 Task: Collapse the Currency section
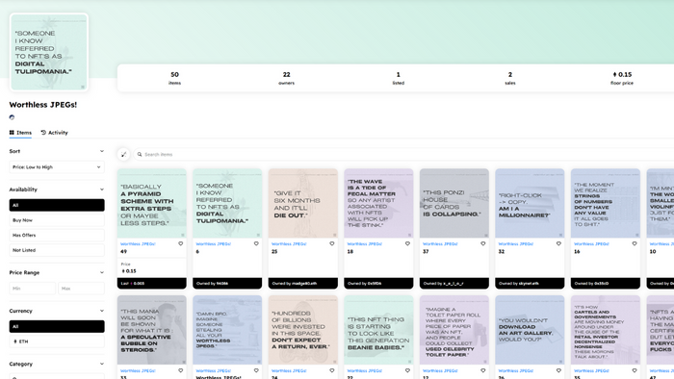coord(102,311)
